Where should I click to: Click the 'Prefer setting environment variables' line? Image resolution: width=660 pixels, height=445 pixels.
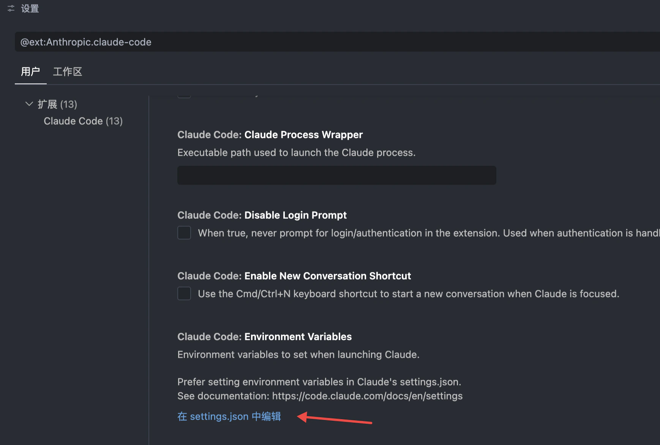[319, 382]
